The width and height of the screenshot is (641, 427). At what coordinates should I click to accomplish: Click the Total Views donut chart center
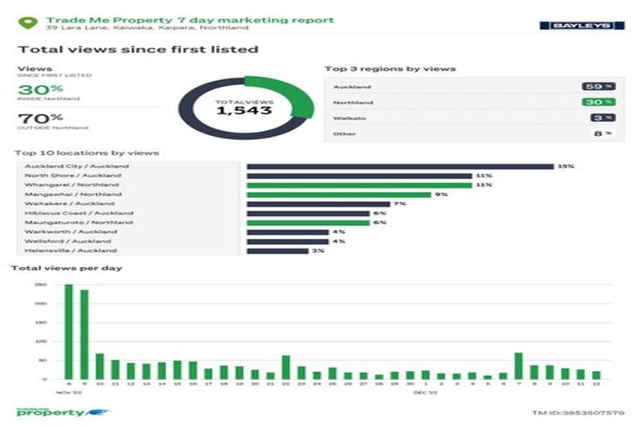click(245, 107)
